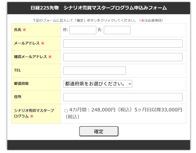Click the 都道府県 label text
Image resolution: width=196 pixels, height=153 pixels.
[x=21, y=84]
